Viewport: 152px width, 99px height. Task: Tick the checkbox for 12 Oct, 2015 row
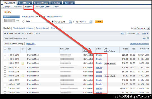[5, 55]
